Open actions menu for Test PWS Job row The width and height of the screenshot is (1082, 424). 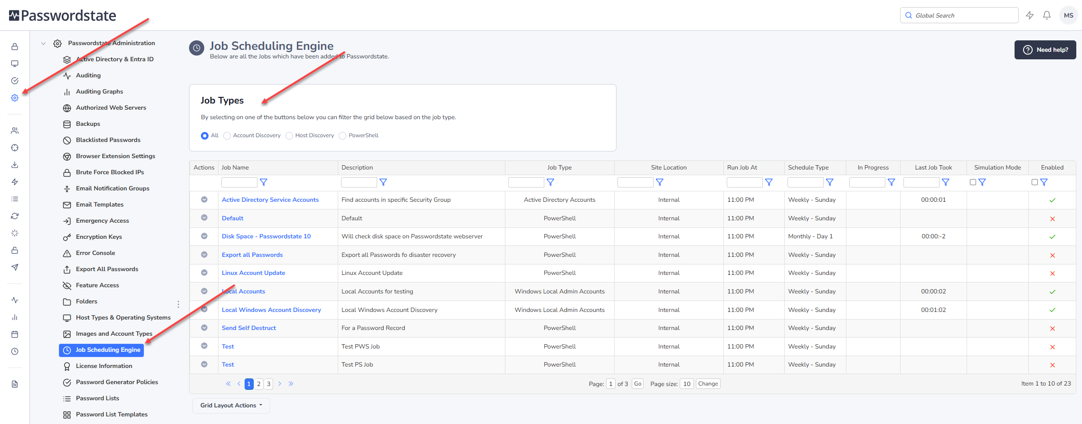(x=204, y=346)
